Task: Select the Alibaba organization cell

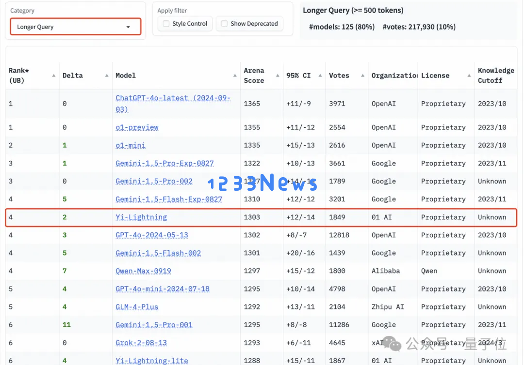Action: coord(386,271)
